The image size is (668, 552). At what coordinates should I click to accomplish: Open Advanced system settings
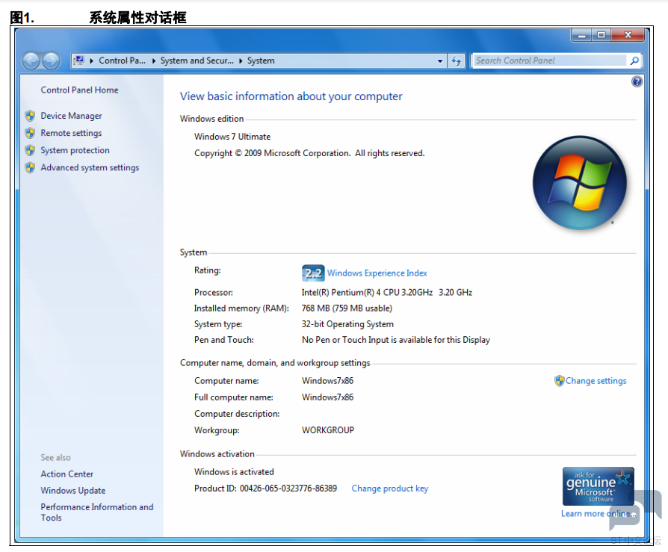point(90,168)
